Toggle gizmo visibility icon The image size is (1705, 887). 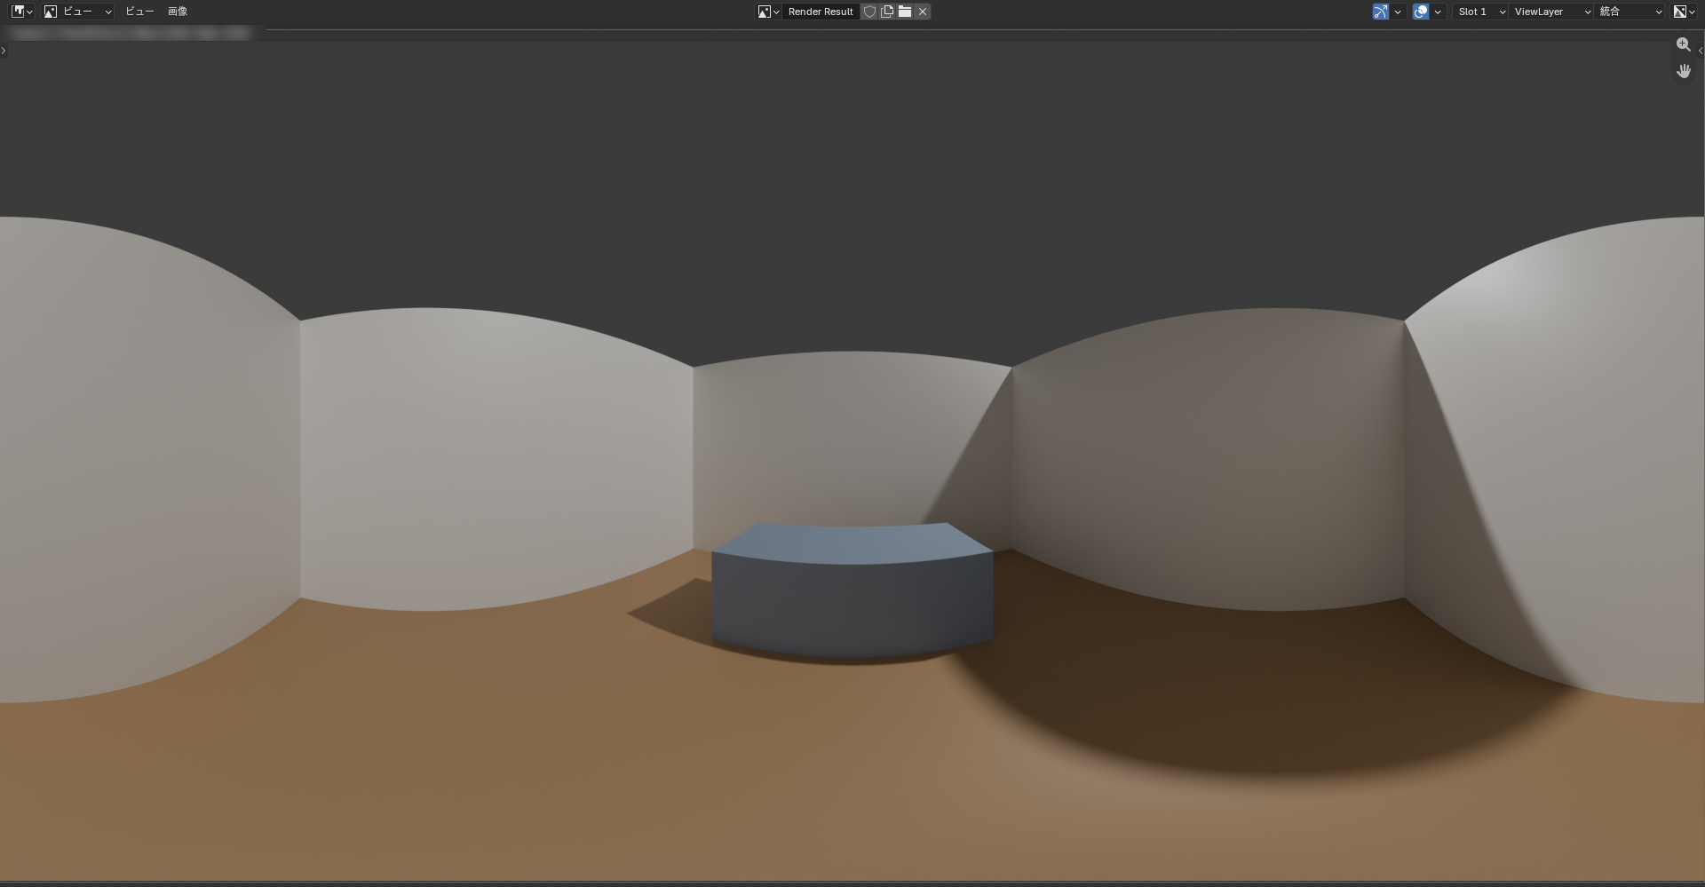tap(1381, 12)
